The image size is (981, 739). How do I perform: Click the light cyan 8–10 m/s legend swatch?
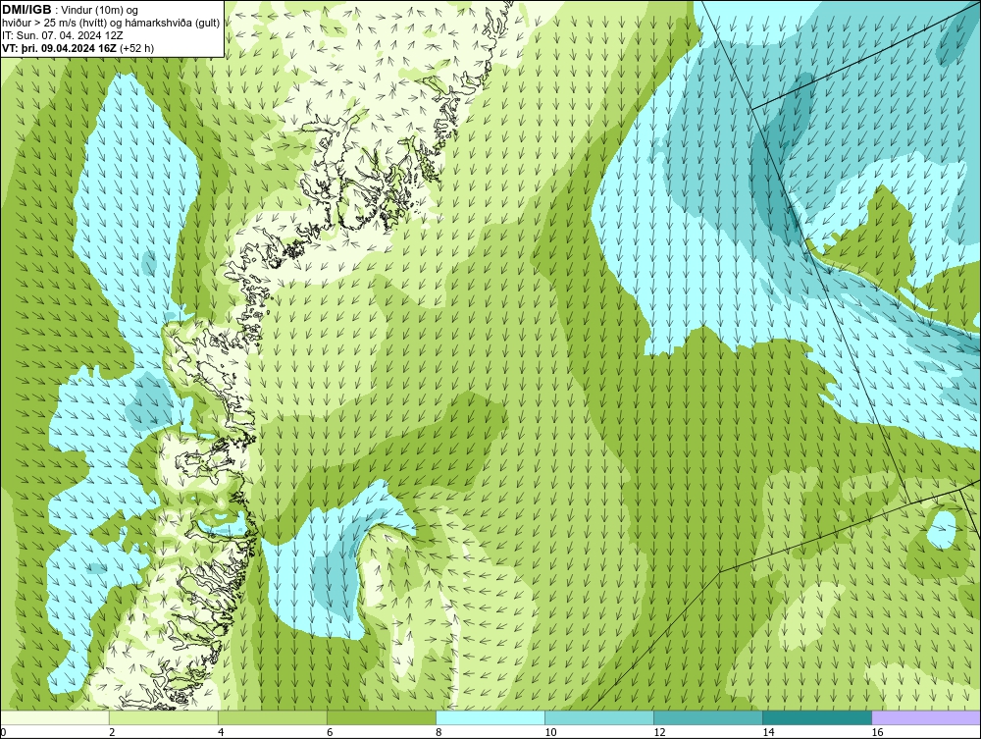pos(490,717)
